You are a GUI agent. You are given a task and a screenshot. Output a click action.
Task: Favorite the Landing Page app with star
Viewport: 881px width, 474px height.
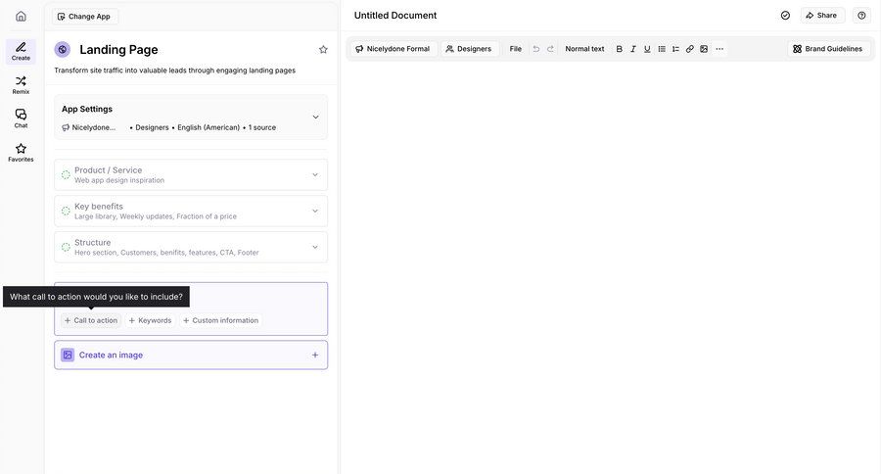323,50
